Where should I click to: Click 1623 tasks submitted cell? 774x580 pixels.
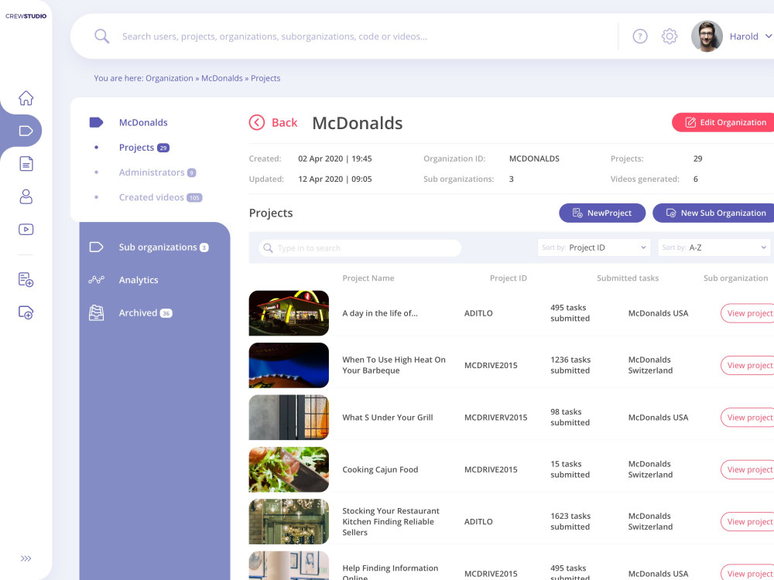[570, 521]
